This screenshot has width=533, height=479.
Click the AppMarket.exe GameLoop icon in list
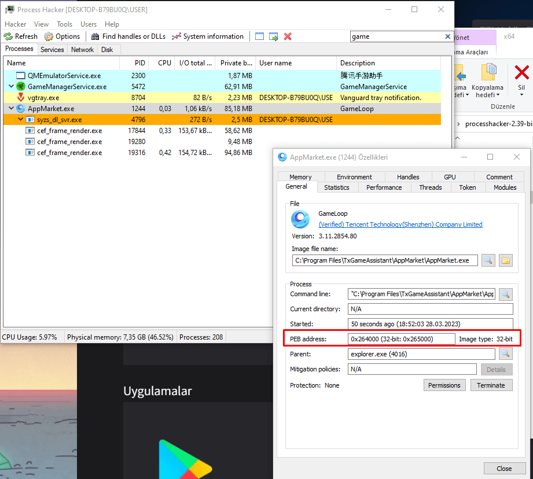point(21,108)
